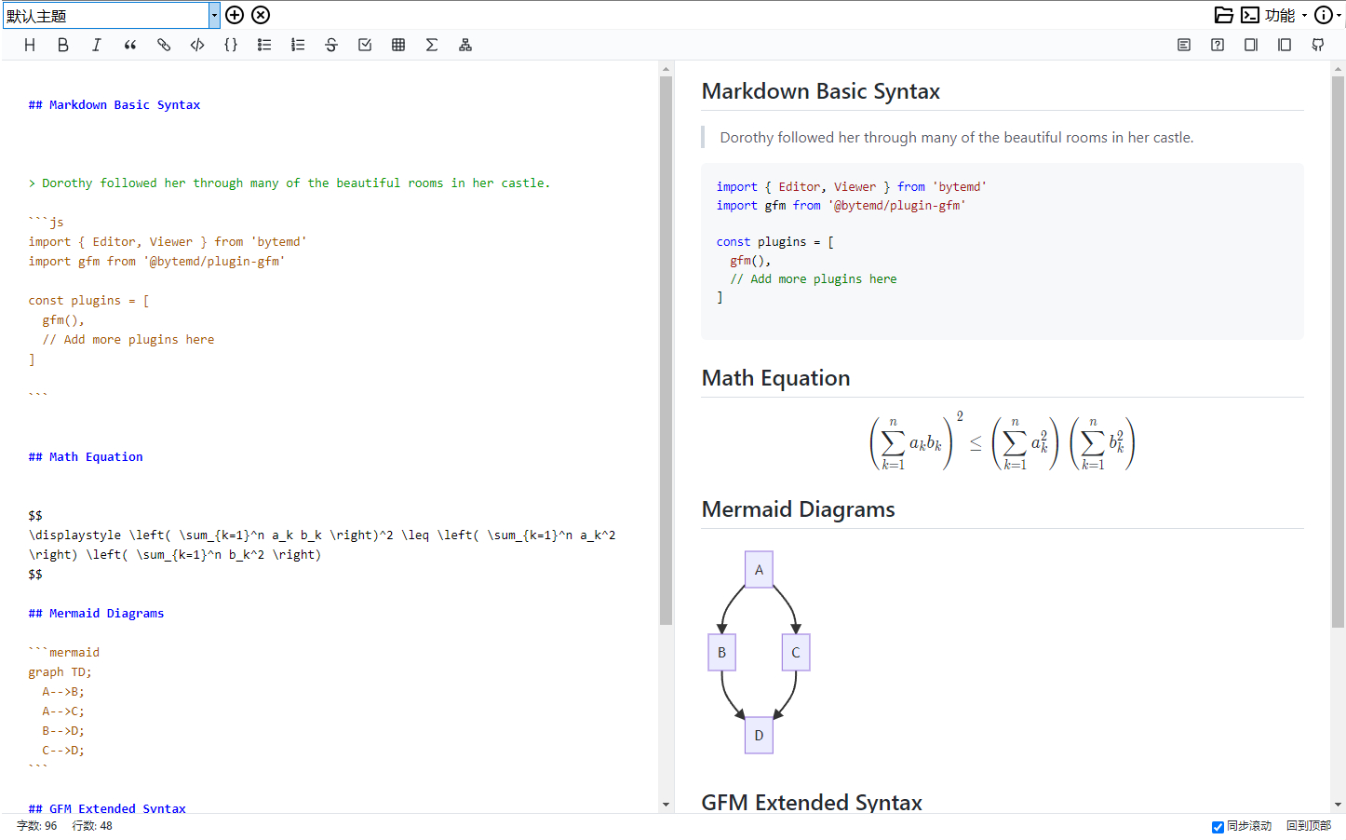This screenshot has height=840, width=1346.
Task: Click the preview scrollbar up arrow
Action: point(1338,69)
